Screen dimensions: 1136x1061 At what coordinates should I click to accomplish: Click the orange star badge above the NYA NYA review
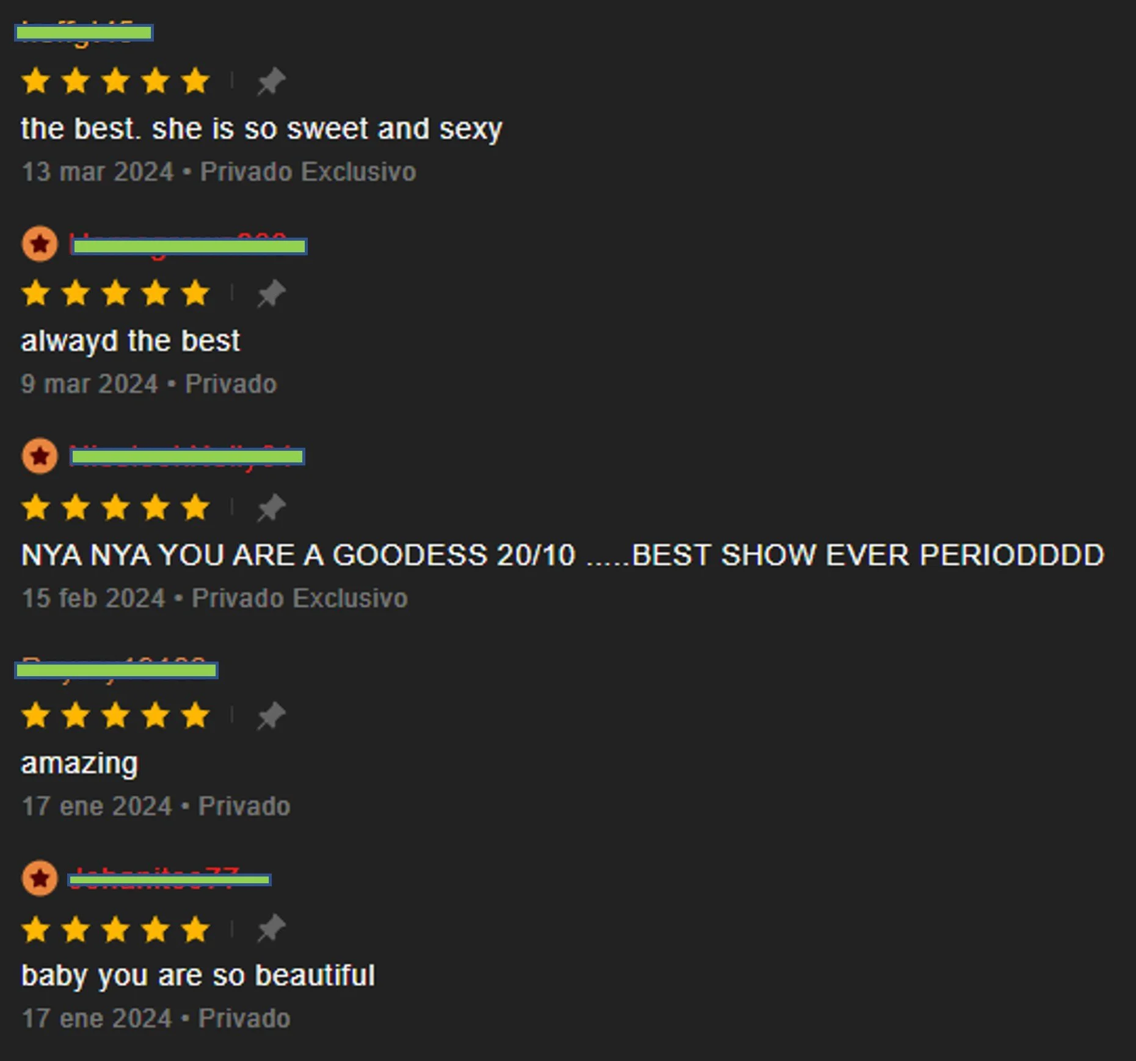[40, 456]
